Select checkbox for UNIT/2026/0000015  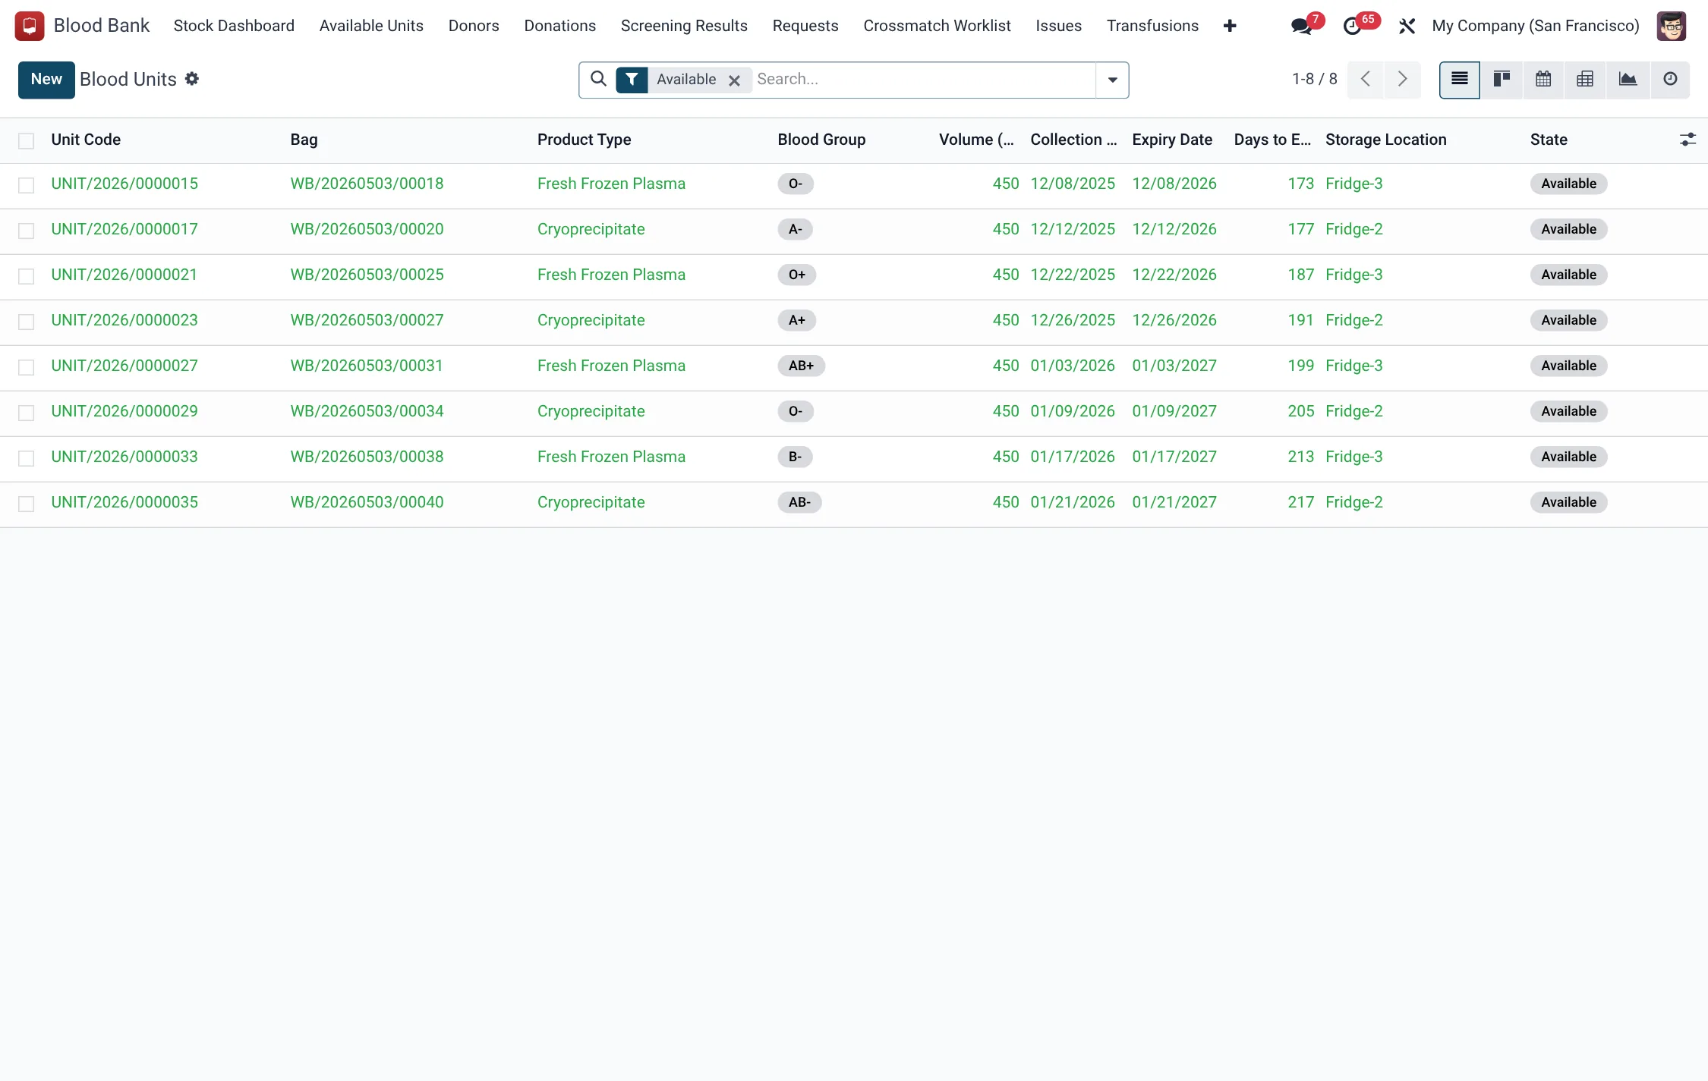pos(27,185)
